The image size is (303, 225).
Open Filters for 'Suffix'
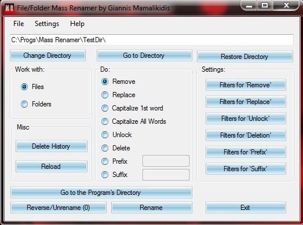point(246,169)
